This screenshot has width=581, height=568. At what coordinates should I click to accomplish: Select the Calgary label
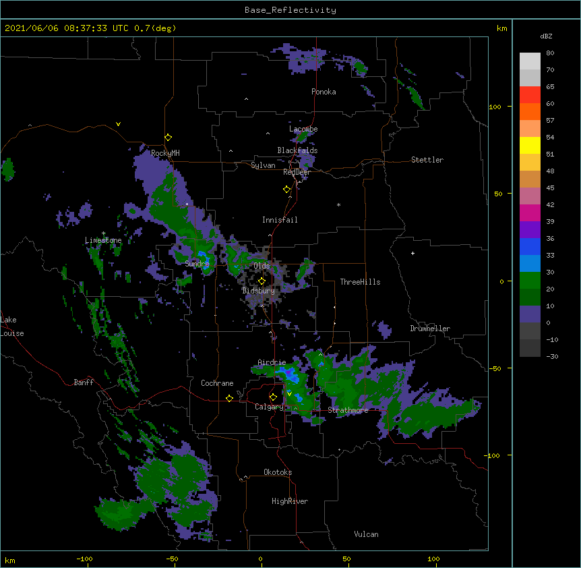269,407
